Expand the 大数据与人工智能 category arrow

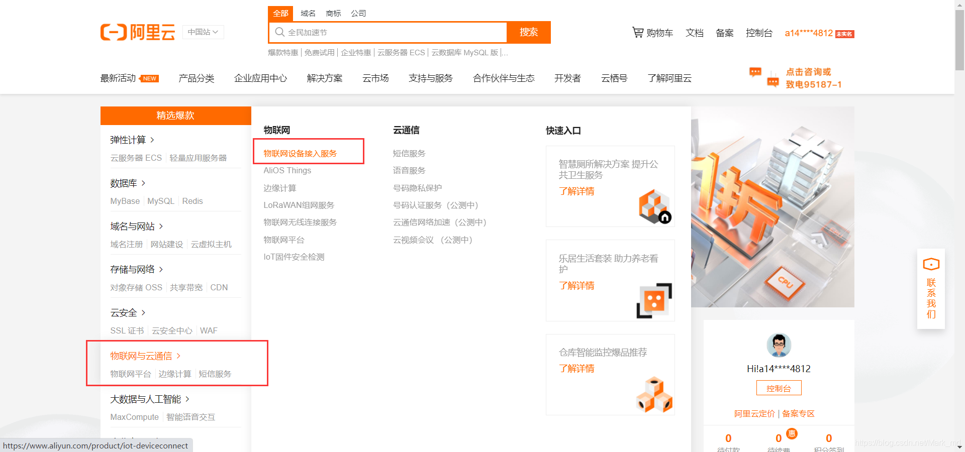187,399
